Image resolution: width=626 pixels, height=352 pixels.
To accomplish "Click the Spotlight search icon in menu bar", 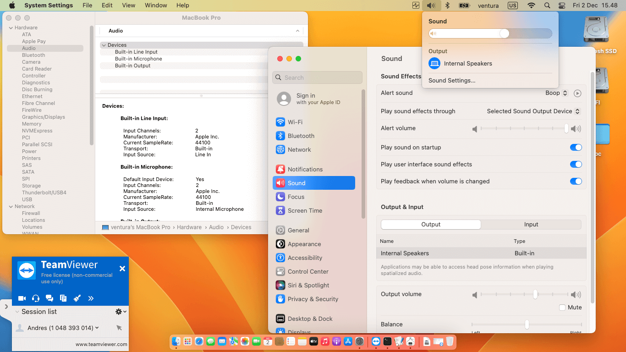I will pos(547,5).
